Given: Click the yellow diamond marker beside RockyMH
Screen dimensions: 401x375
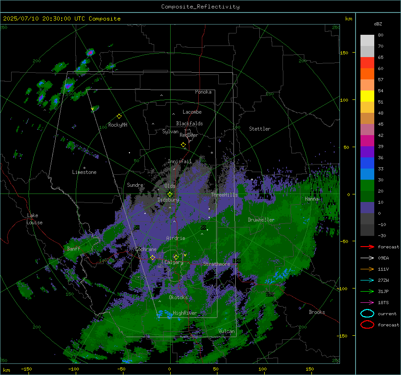Looking at the screenshot, I should [x=119, y=116].
